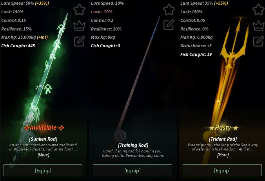Viewport: 265px width, 181px height.
Task: Favorite the Sunken Rod with star icon
Action: 79,10
